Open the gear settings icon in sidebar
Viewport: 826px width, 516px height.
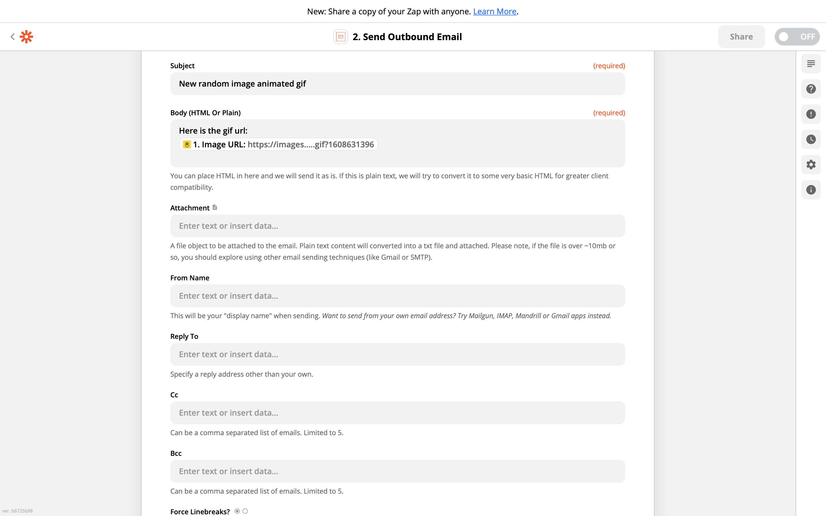click(811, 165)
